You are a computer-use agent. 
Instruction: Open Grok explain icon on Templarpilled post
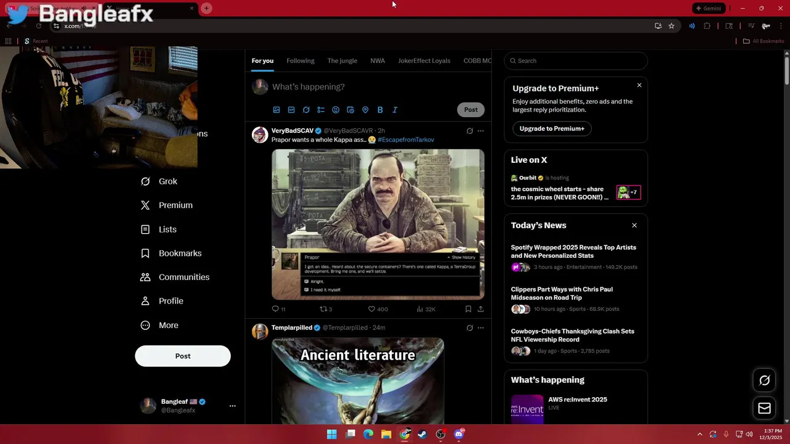pyautogui.click(x=470, y=327)
